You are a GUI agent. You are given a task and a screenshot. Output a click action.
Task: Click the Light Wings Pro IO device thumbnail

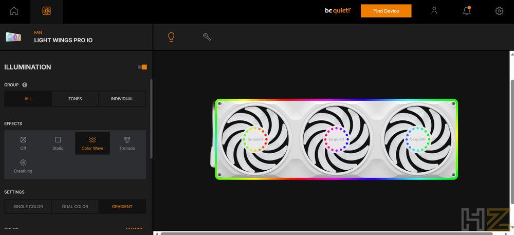coord(13,37)
